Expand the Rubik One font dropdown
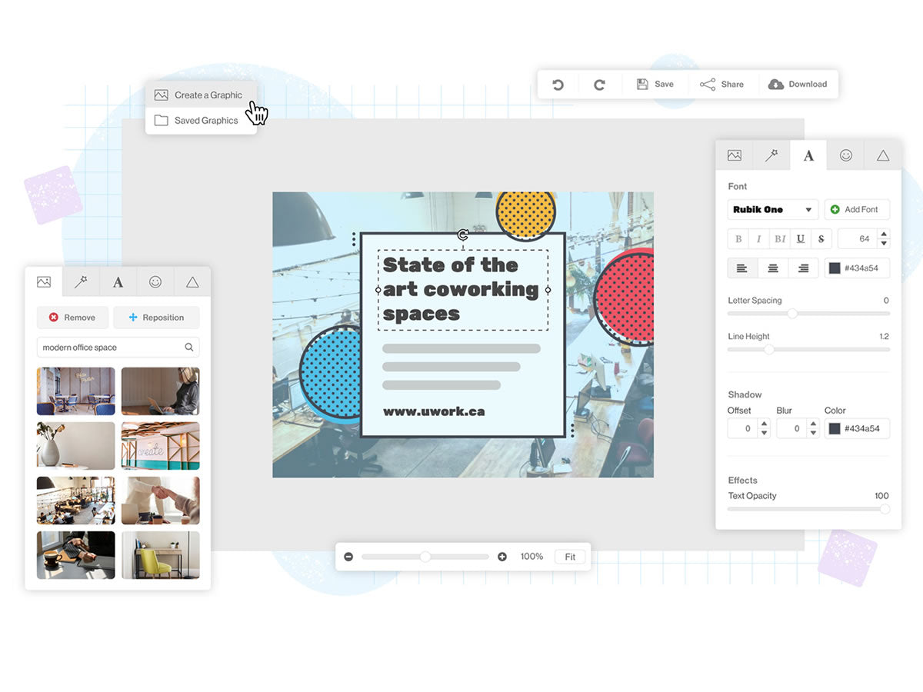The width and height of the screenshot is (923, 692). (772, 210)
